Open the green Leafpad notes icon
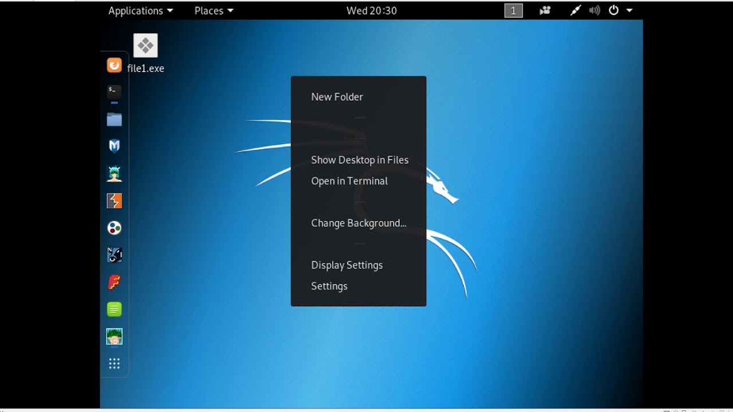 115,310
